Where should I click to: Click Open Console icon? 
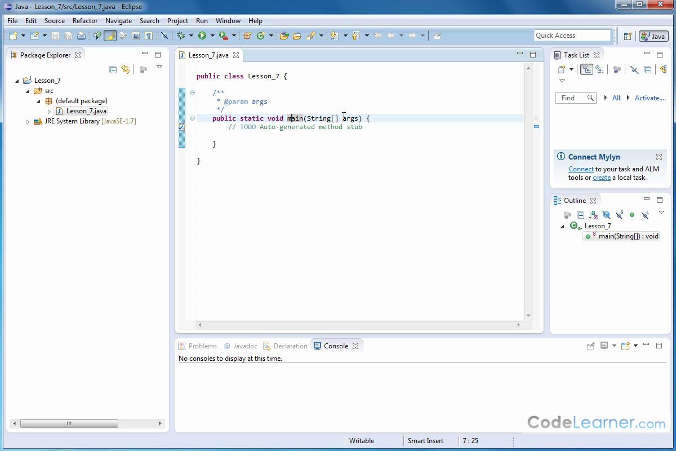(625, 346)
